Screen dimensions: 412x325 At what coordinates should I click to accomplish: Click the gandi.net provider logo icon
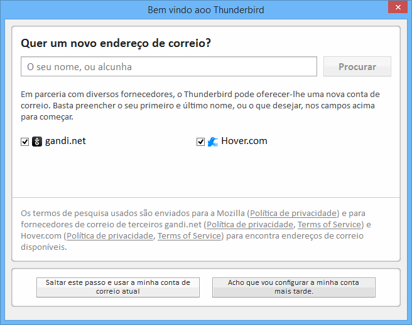pyautogui.click(x=37, y=142)
